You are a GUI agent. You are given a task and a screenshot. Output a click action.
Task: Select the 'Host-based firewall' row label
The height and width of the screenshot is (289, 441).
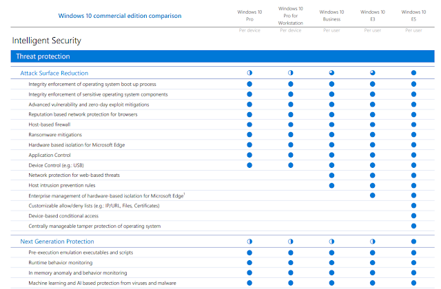pyautogui.click(x=50, y=125)
